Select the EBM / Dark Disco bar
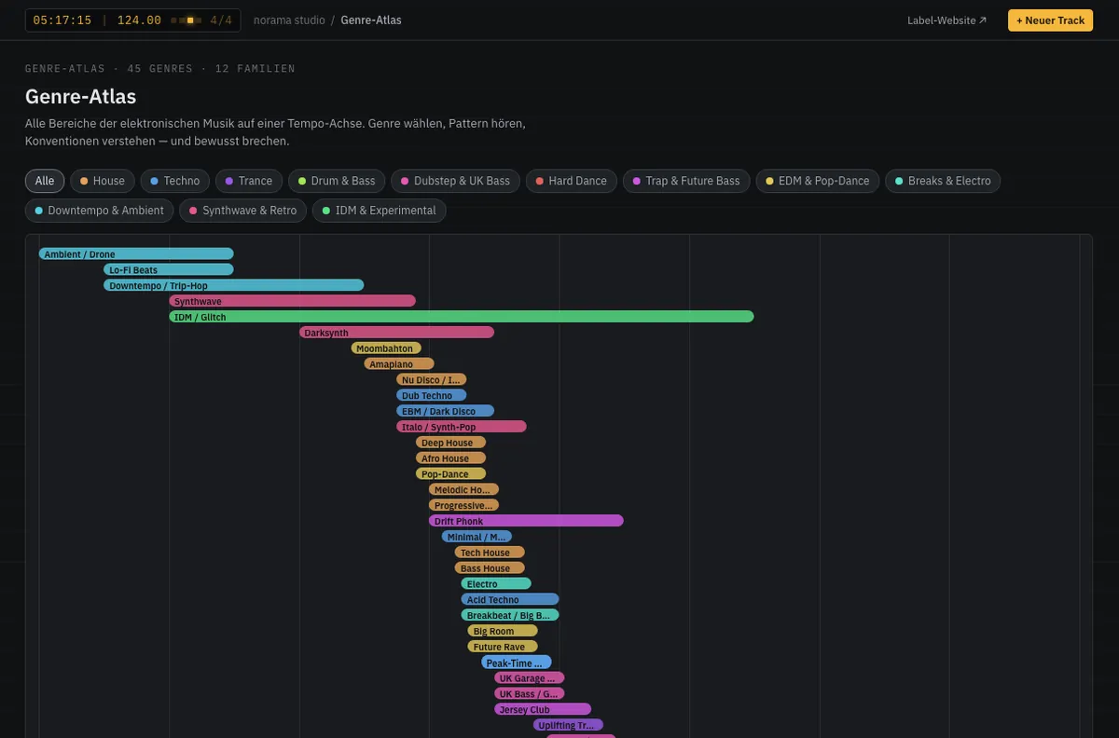The image size is (1119, 738). pyautogui.click(x=446, y=411)
